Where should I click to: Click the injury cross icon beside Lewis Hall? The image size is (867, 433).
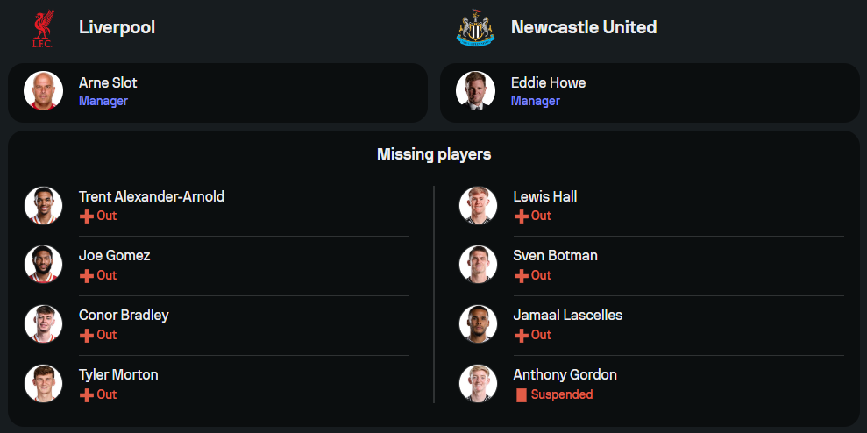pos(521,216)
